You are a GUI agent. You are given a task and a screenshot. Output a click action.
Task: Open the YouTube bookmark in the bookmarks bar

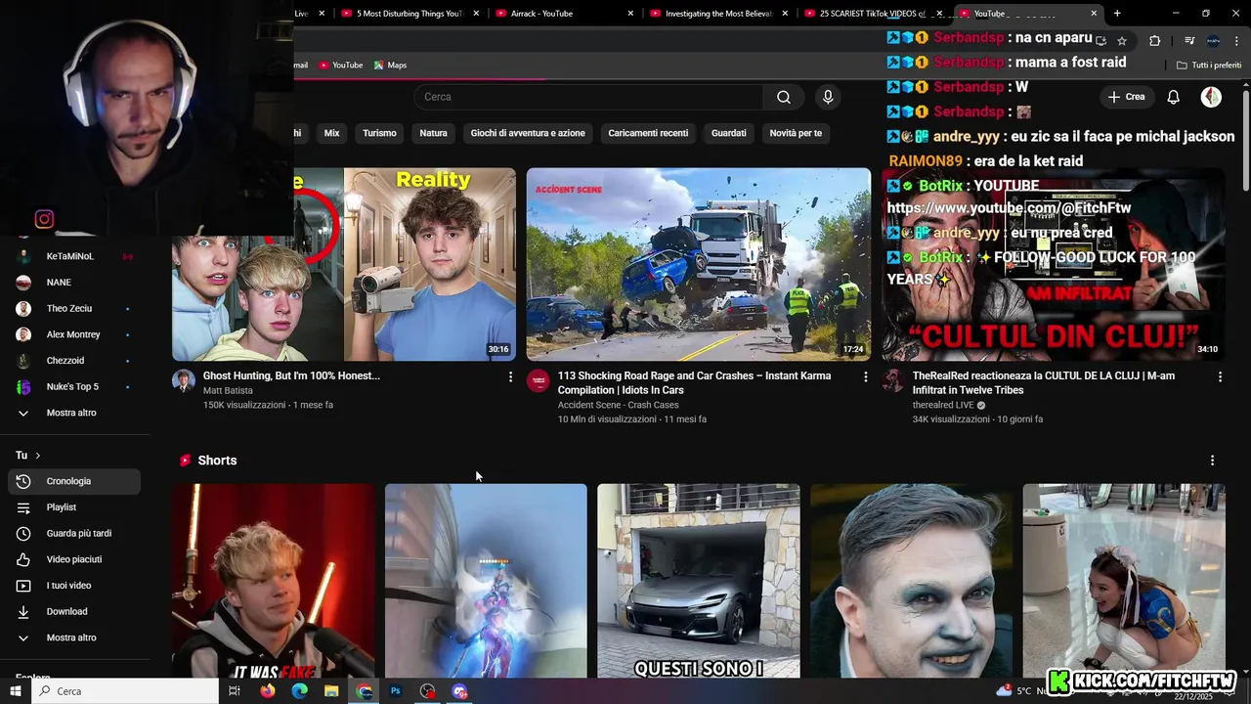click(x=340, y=66)
